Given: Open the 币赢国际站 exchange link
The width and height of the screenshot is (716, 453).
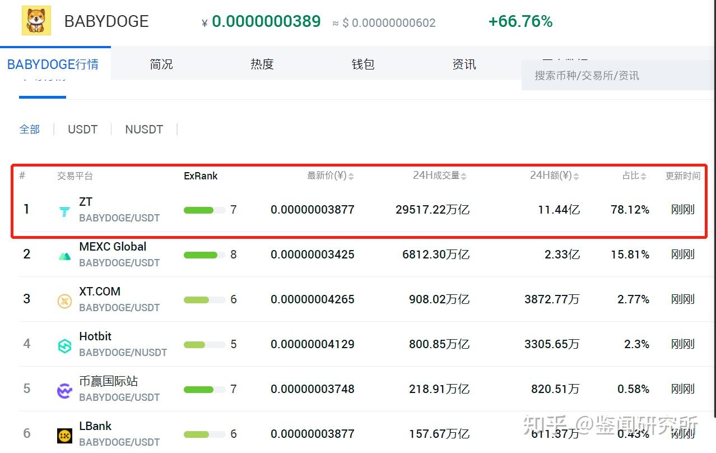Looking at the screenshot, I should coord(108,381).
